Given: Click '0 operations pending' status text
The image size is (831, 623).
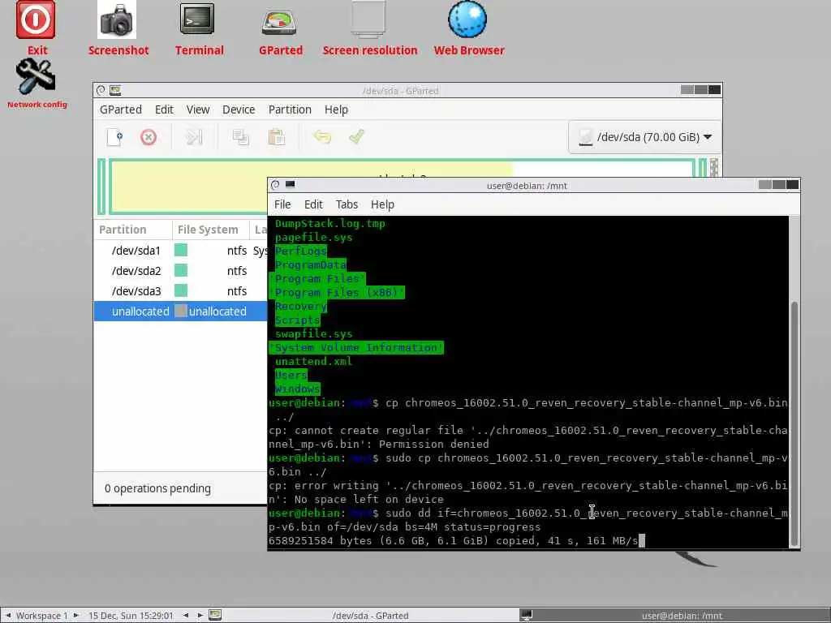Looking at the screenshot, I should coord(157,488).
